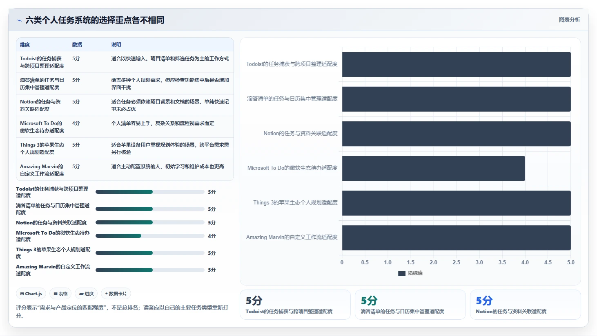Click the x-axis tick value 5.0
Viewport: 597px width, 336px height.
pyautogui.click(x=570, y=263)
